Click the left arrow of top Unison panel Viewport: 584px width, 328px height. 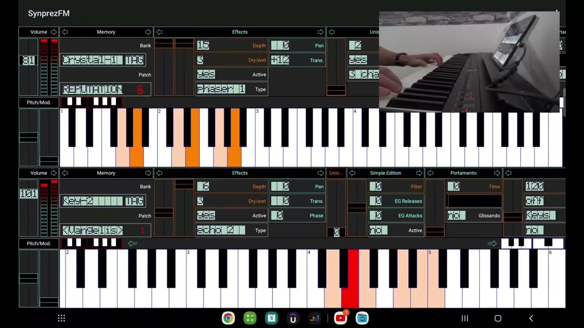click(x=332, y=32)
